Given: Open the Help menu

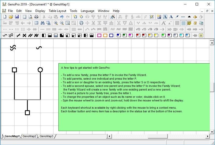Looking at the screenshot, I should click(x=116, y=11).
